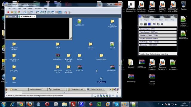Click the Google Chrome icon in the taskbar
Viewport: 191px width, 107px height.
(21, 104)
